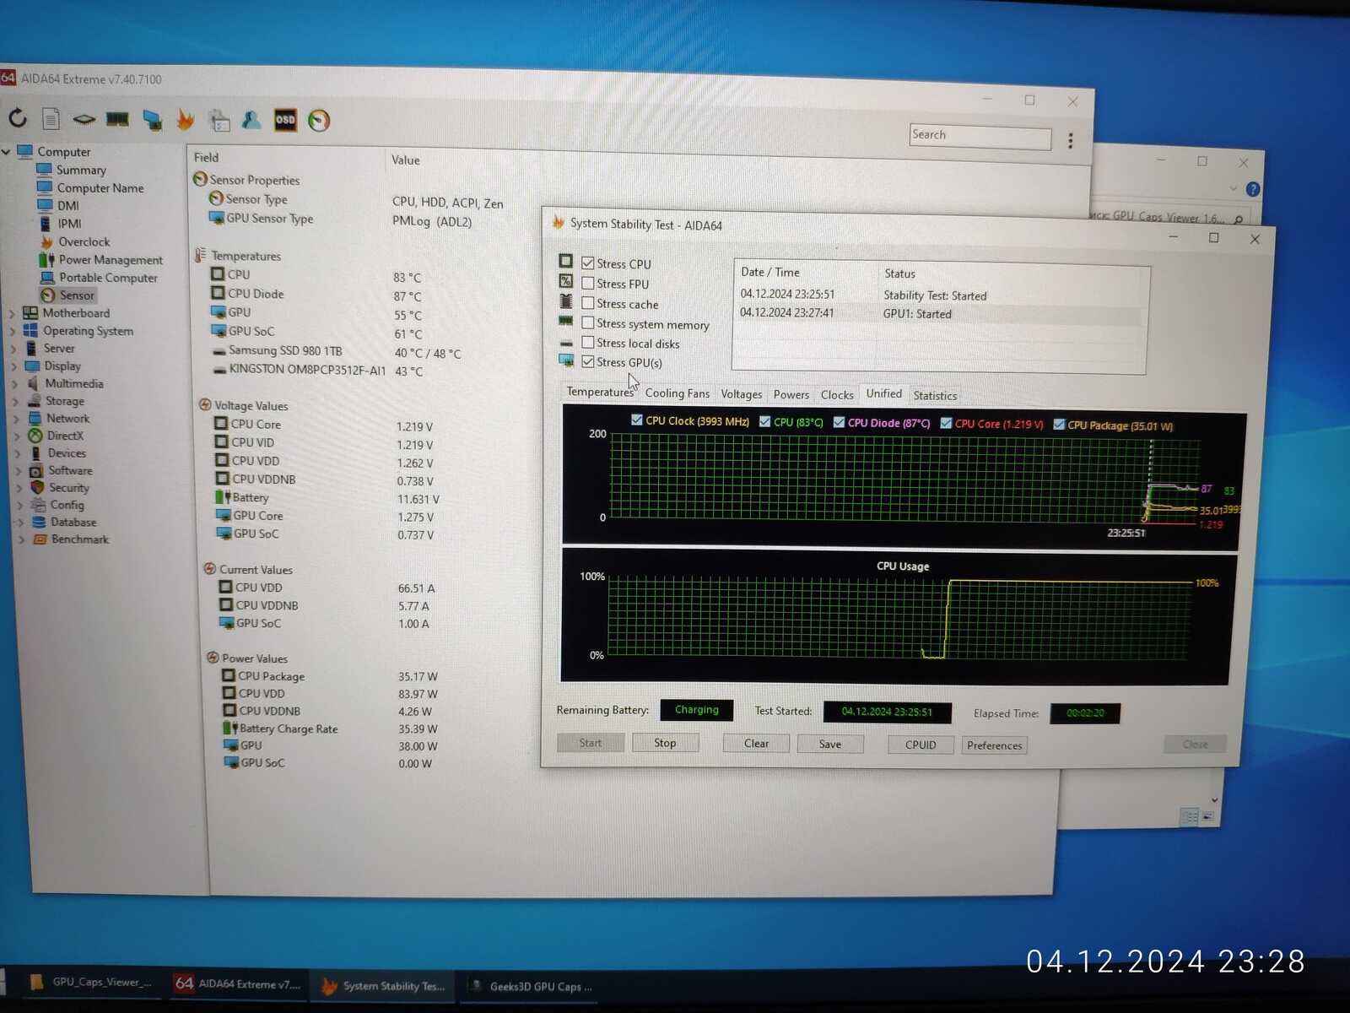Screen dimensions: 1350x1013
Task: Open GPU_Caps_Viewer folder from taskbar
Action: pos(90,983)
